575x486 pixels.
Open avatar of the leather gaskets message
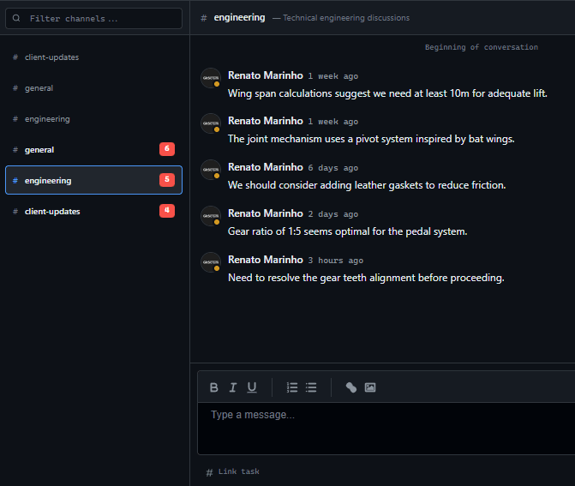[x=211, y=170]
